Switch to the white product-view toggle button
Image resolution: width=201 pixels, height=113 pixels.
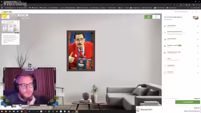156,17
